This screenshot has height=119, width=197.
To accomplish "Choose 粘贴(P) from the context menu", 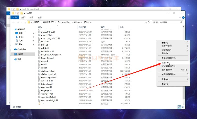I will coord(165,63).
